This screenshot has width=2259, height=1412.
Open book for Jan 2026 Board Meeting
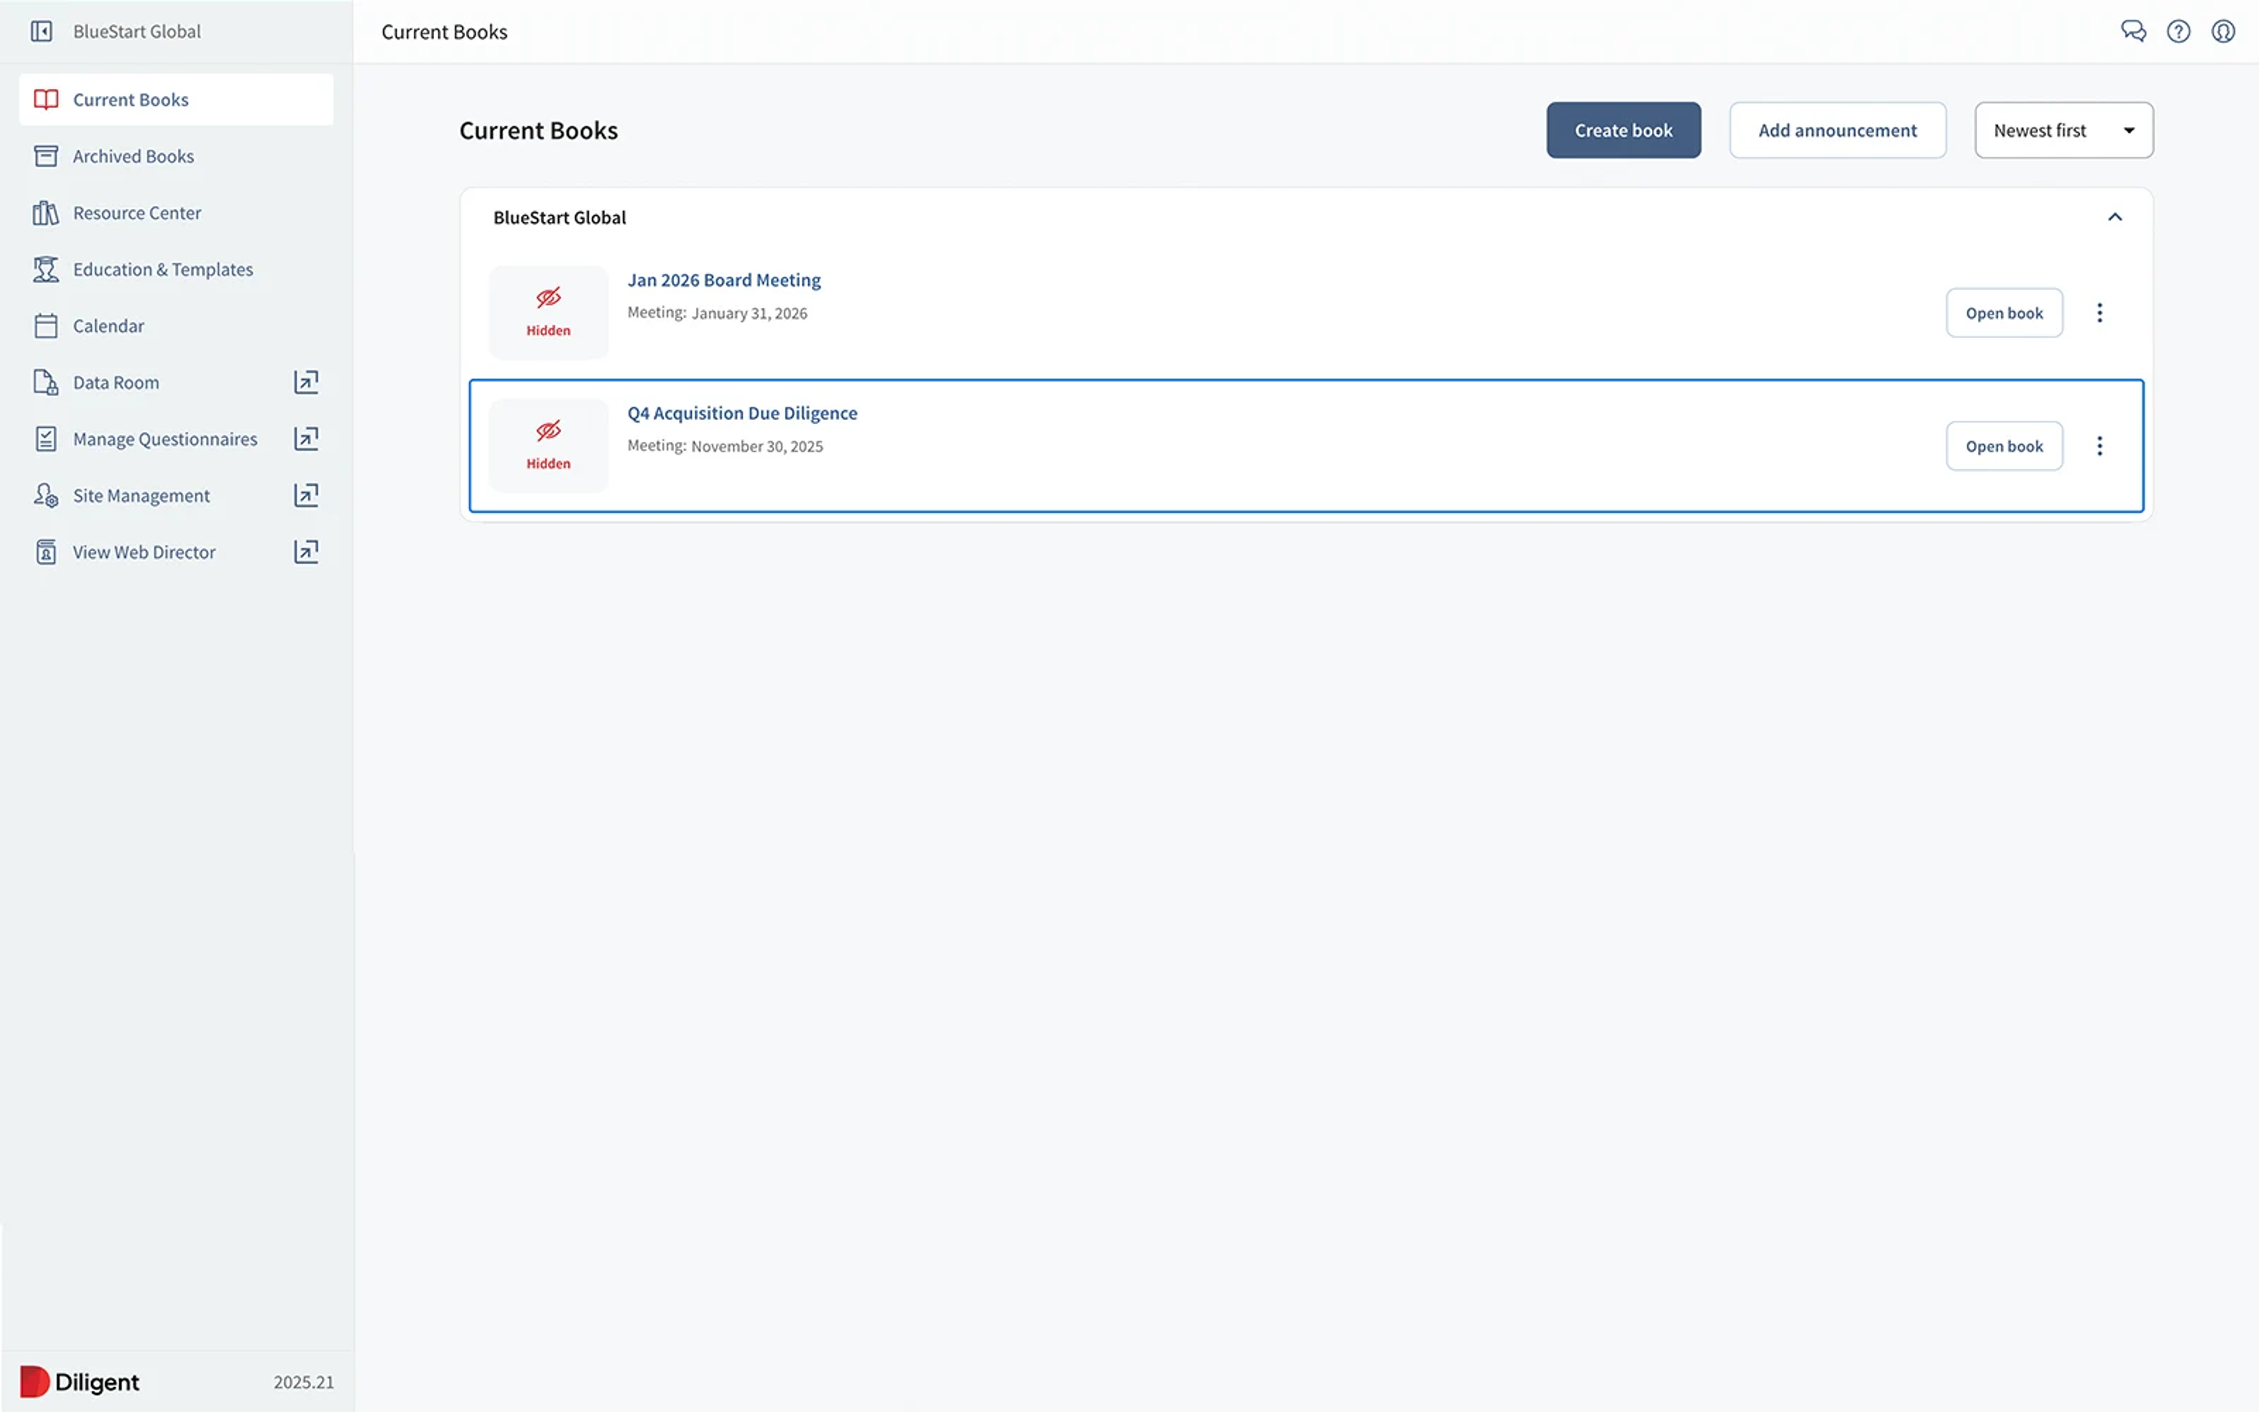click(x=2004, y=313)
